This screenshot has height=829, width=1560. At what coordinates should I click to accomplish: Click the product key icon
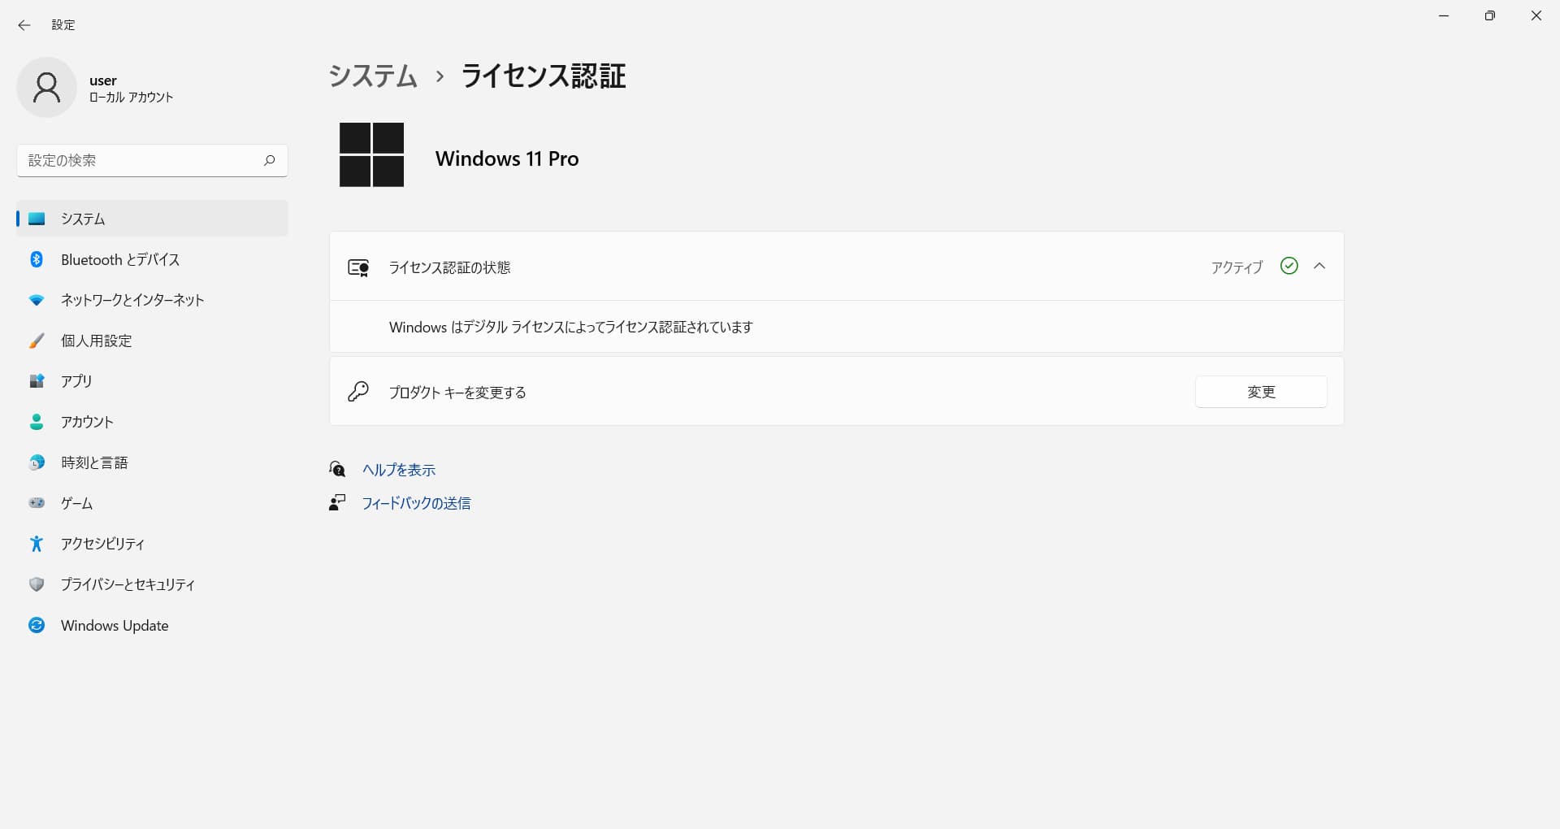(358, 392)
